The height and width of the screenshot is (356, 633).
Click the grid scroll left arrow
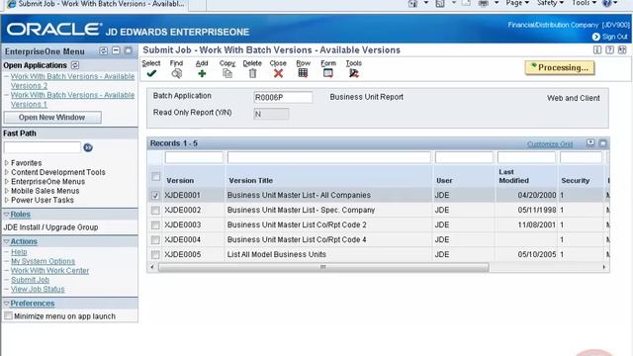click(x=152, y=267)
